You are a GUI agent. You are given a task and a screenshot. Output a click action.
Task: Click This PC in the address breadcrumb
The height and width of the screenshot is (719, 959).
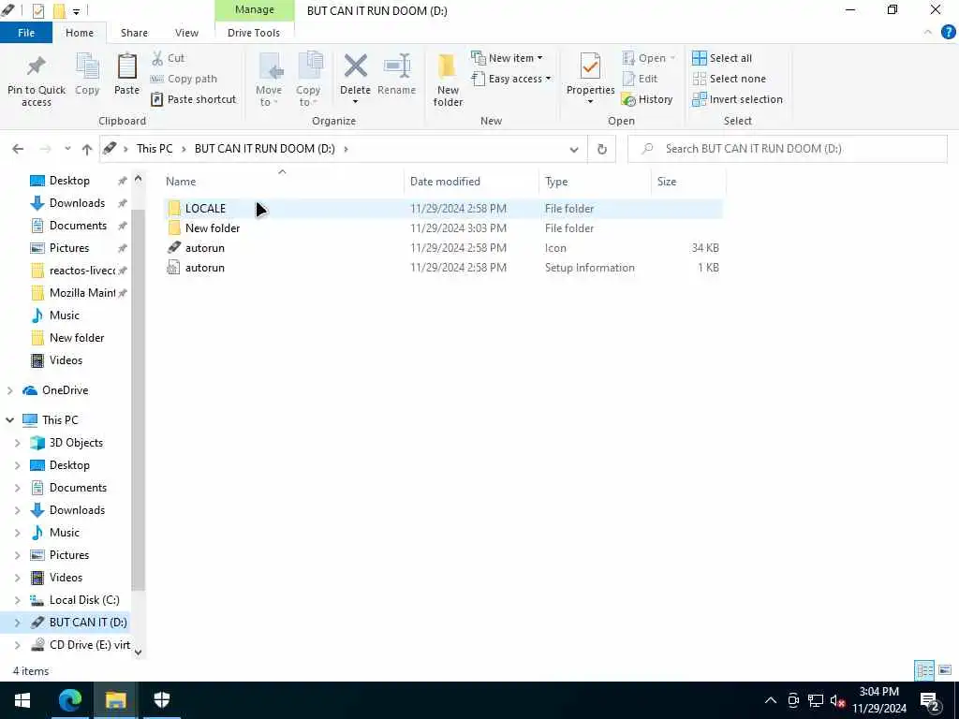155,149
